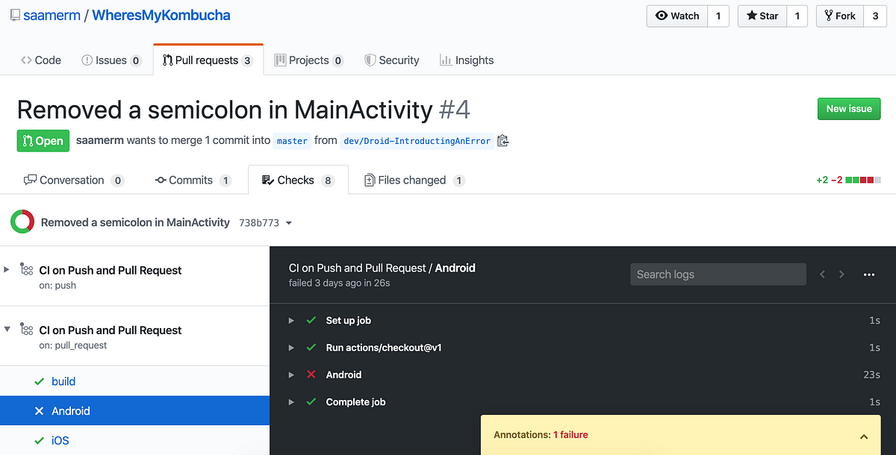Click green check icon next to iOS
The width and height of the screenshot is (896, 455).
pos(40,441)
